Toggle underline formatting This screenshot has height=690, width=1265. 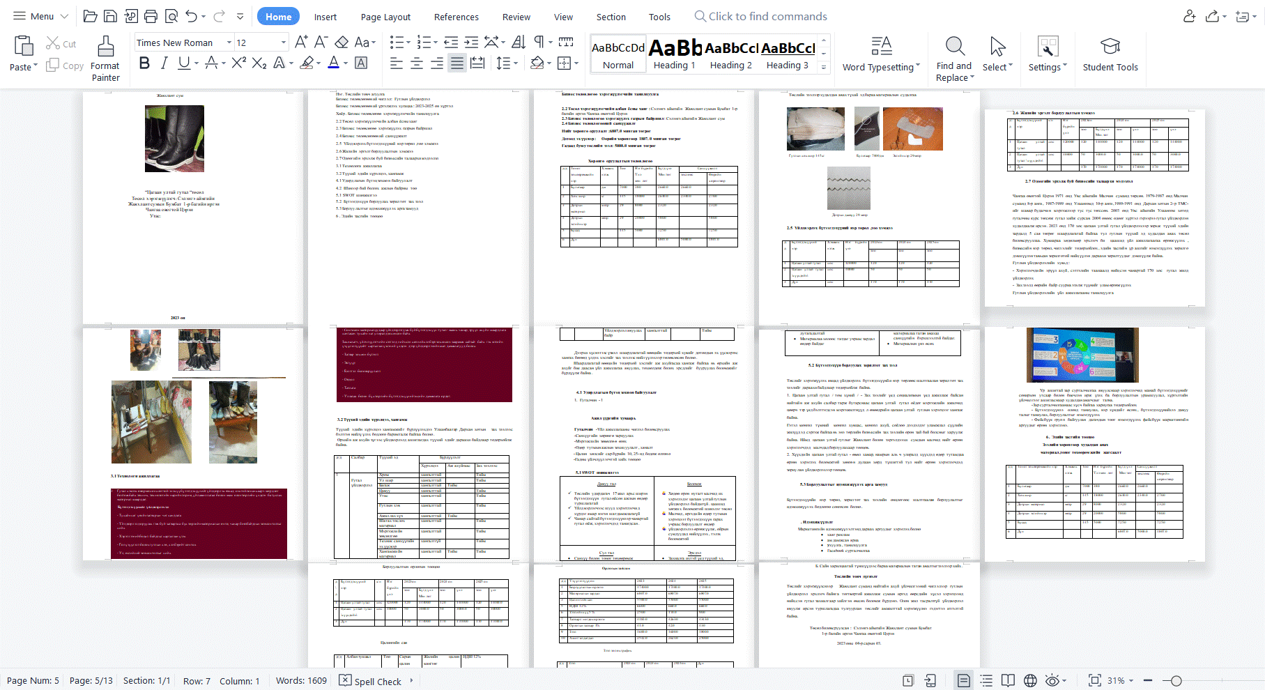(183, 63)
